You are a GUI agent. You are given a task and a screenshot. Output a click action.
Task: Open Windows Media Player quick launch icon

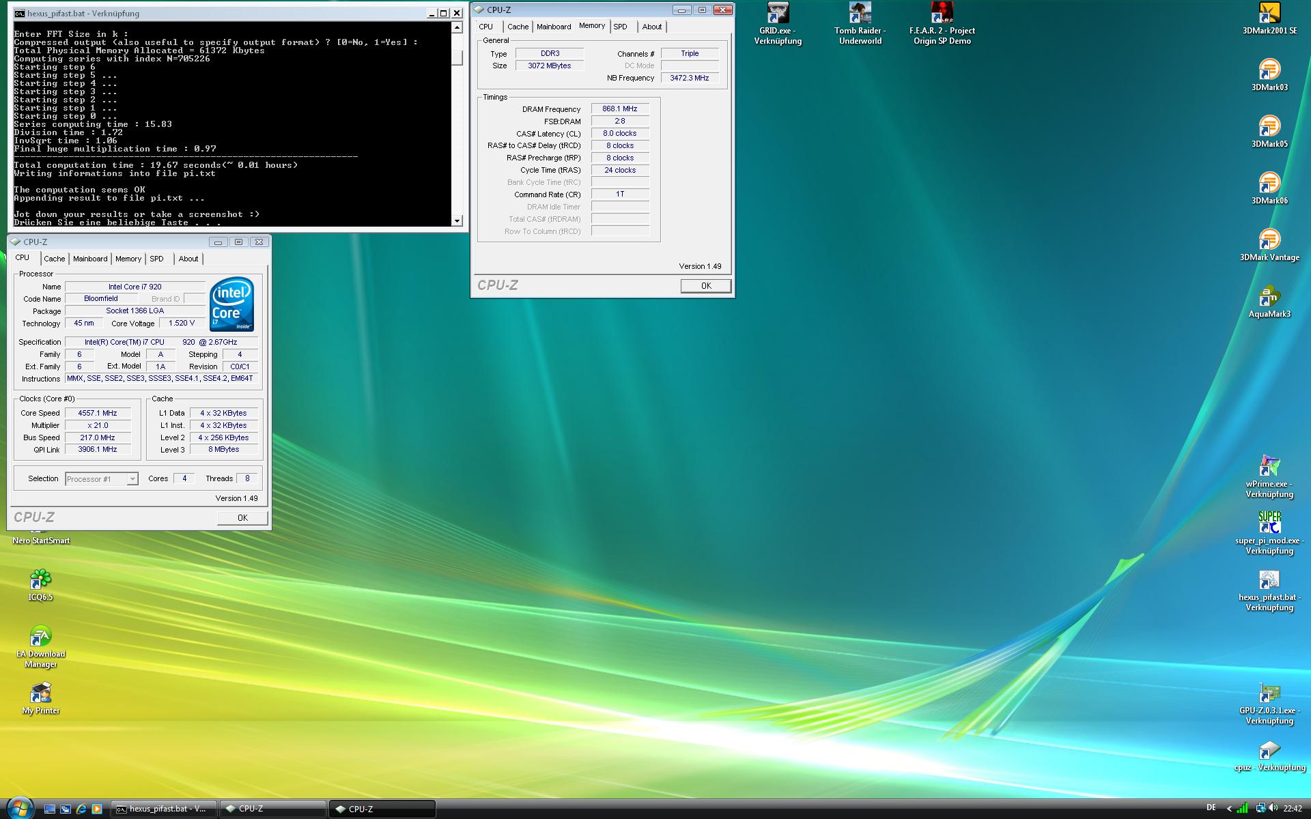pyautogui.click(x=97, y=809)
